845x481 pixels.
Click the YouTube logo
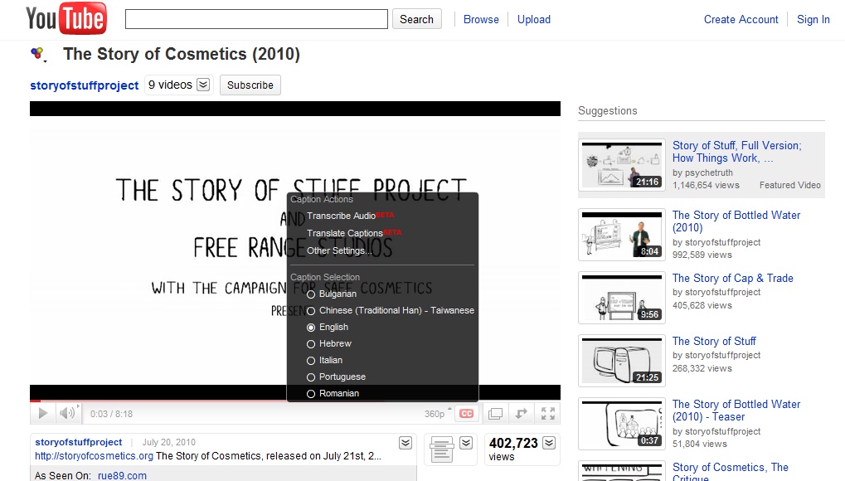point(66,19)
